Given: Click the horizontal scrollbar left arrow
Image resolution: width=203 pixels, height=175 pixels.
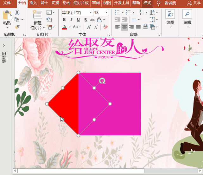Looking at the screenshot, I should point(15,171).
